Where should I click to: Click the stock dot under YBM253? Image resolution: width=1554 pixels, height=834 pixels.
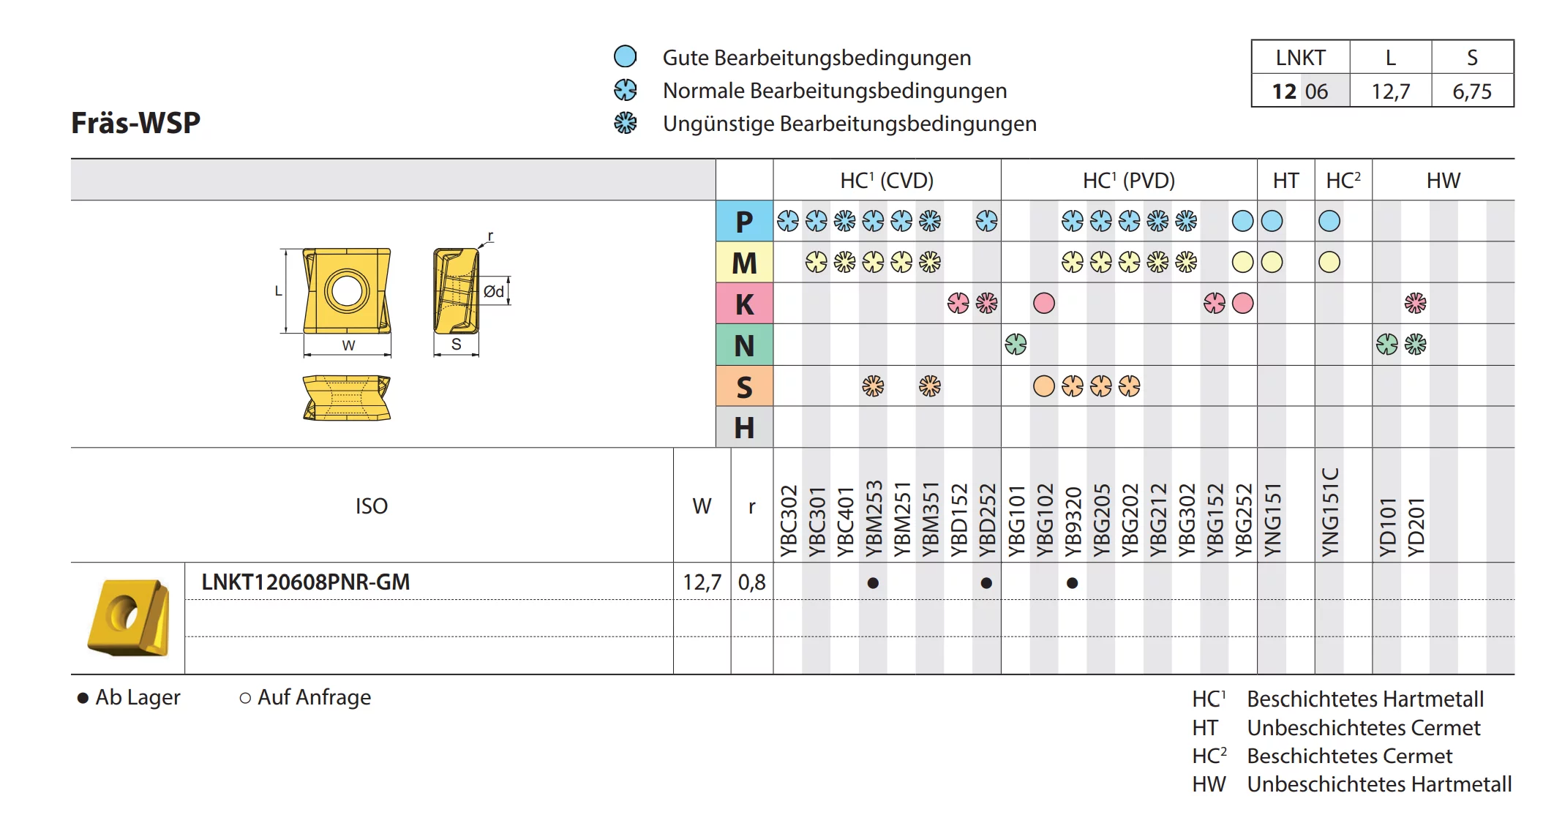873,583
